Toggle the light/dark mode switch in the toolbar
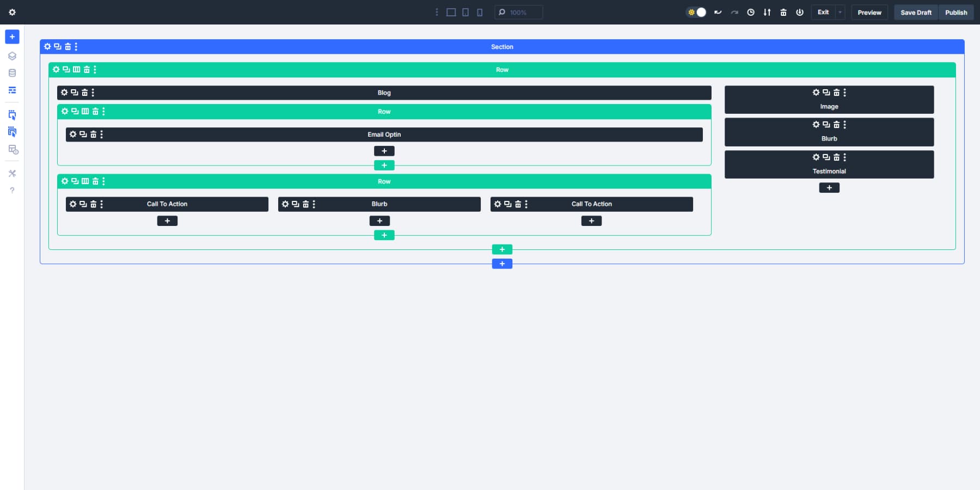Viewport: 980px width, 490px height. tap(696, 11)
